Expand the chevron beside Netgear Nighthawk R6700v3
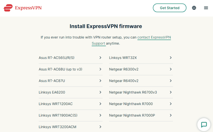Viewport: 213px width, 132px height. (x=171, y=92)
